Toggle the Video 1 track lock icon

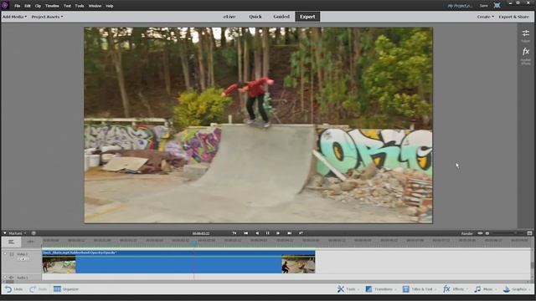click(x=12, y=254)
